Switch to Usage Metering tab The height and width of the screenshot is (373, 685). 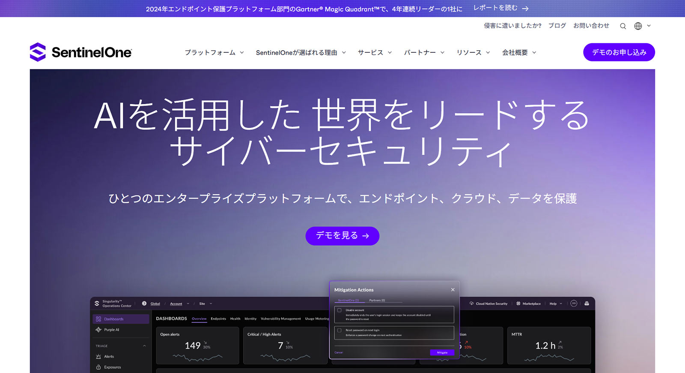[317, 319]
